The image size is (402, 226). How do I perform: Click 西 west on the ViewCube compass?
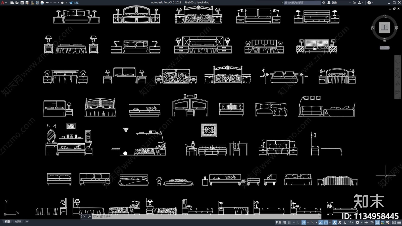(x=373, y=28)
